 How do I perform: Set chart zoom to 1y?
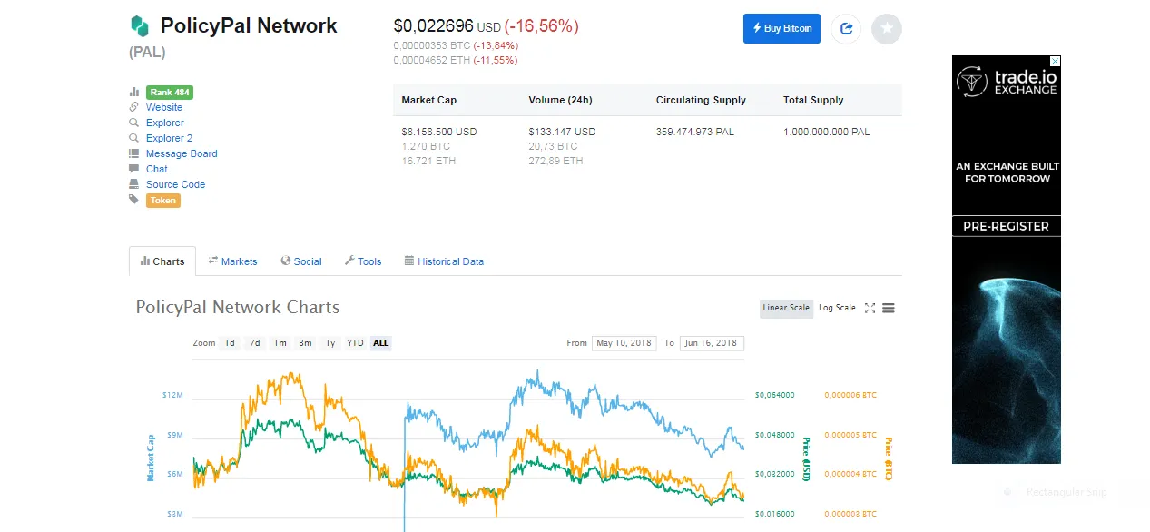coord(330,343)
